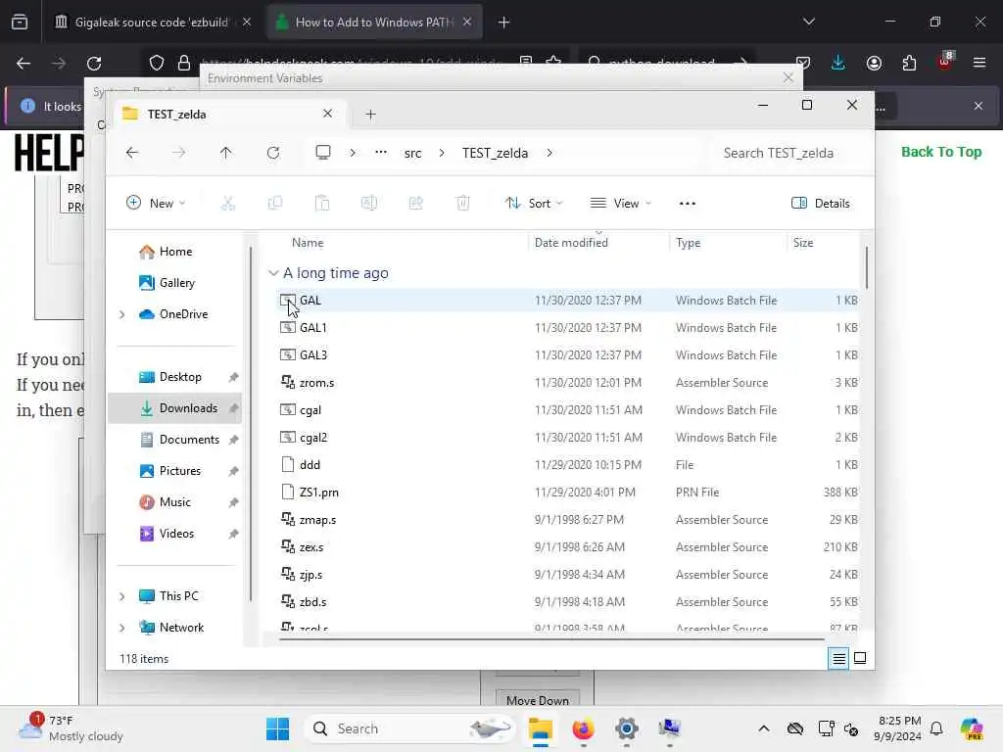Close the TEST_zelda tab
Viewport: 1003px width, 752px height.
[x=327, y=114]
